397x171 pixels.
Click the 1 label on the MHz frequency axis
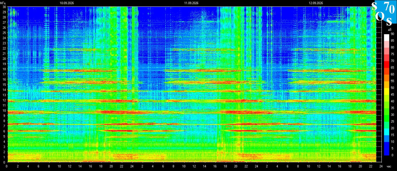[x=5, y=157]
